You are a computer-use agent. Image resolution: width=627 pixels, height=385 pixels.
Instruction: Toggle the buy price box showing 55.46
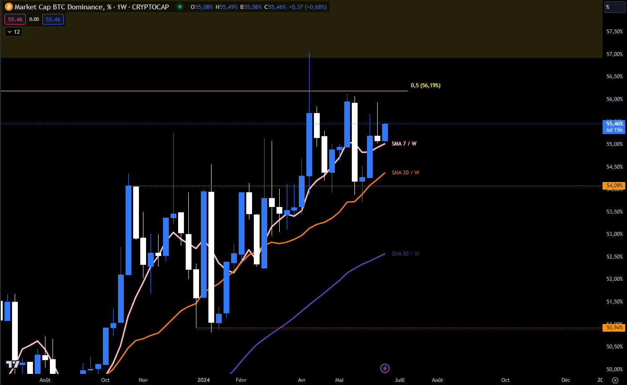[53, 19]
